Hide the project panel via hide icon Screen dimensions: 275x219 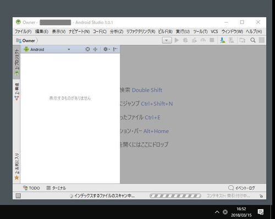(x=115, y=49)
